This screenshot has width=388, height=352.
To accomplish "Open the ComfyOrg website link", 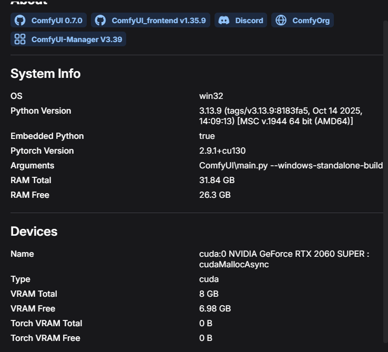I will 311,21.
